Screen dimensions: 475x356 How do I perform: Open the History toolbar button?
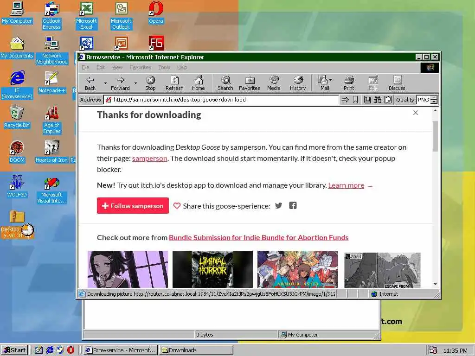pyautogui.click(x=298, y=83)
